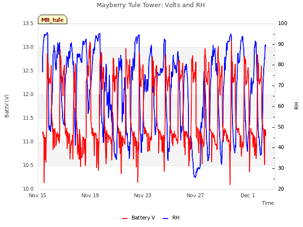The image size is (303, 227).
Task: Click the 11.5 left axis value
Action: [x=28, y=118]
